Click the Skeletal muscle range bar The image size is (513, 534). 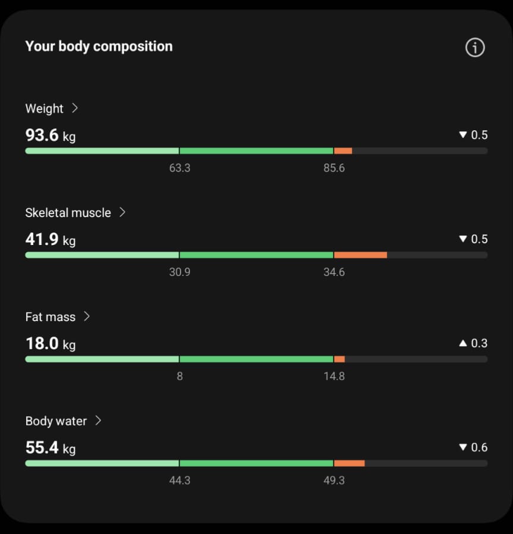click(x=256, y=255)
